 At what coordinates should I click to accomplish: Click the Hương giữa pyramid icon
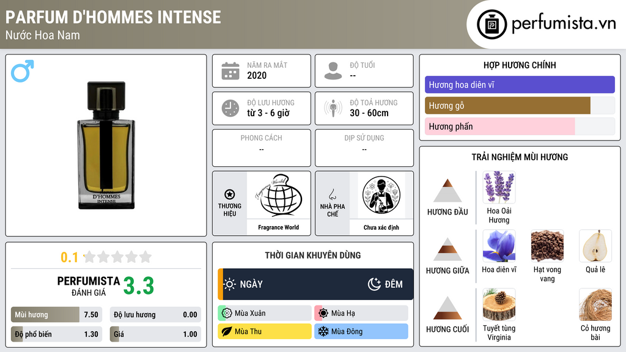point(447,249)
